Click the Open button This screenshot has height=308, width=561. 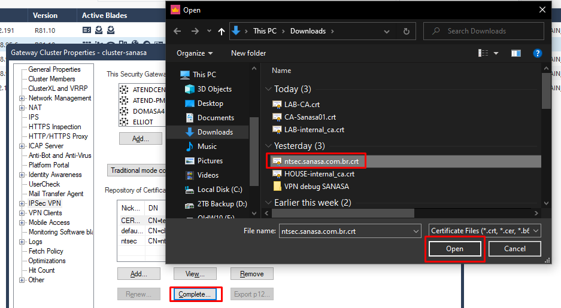[454, 249]
